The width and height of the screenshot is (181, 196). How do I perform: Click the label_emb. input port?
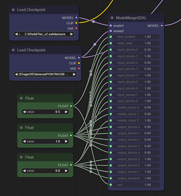click(x=111, y=43)
